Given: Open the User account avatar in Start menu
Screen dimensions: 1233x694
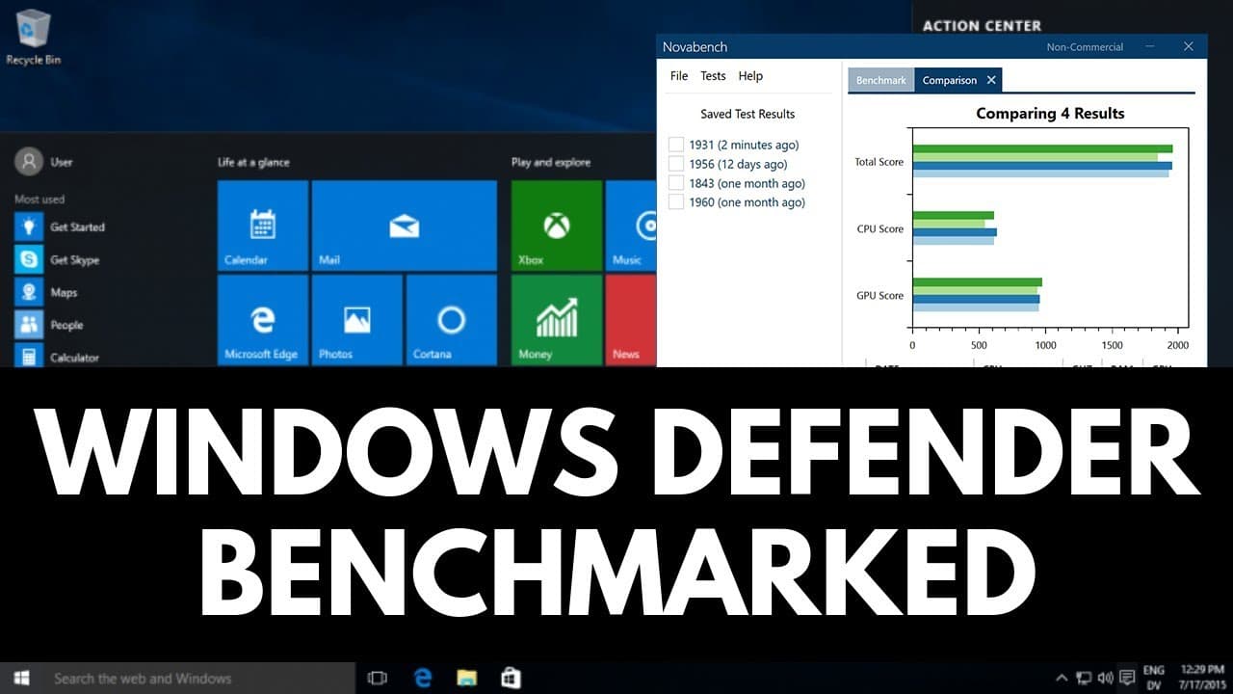Looking at the screenshot, I should point(29,161).
